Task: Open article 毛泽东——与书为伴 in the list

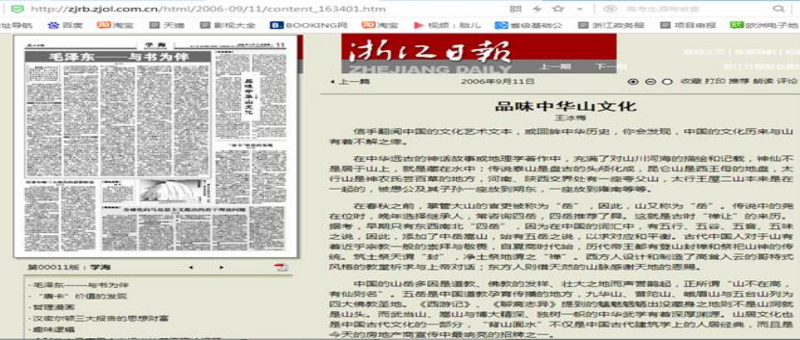Action: pyautogui.click(x=80, y=285)
